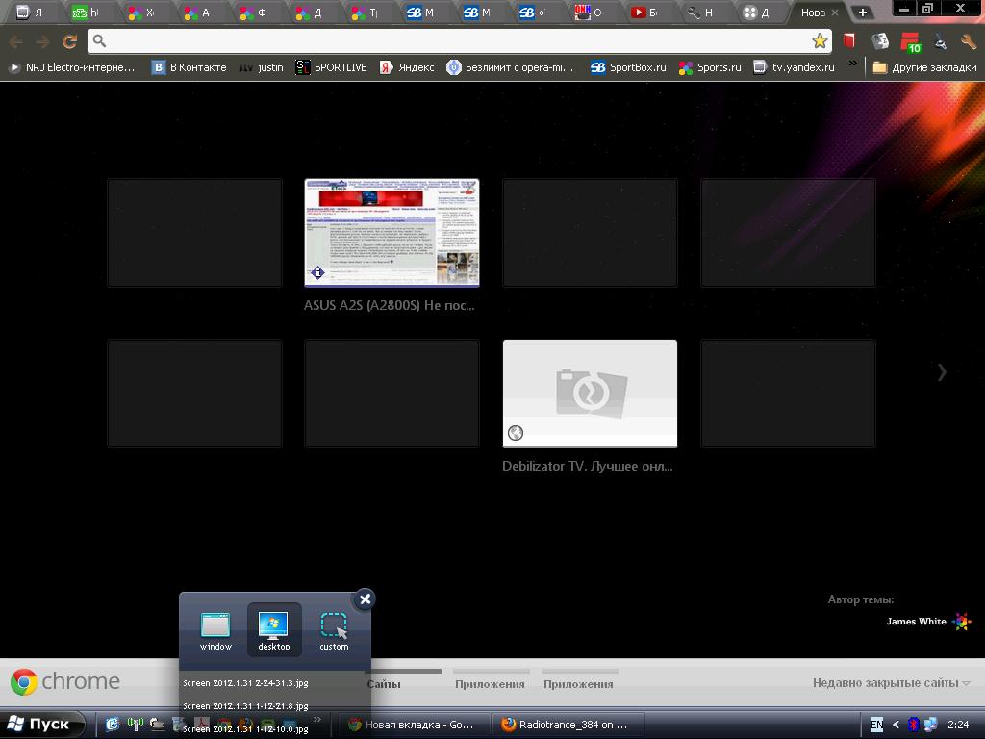Screen dimensions: 985x739
Task: Open the extension with the 10 badge
Action: point(910,42)
